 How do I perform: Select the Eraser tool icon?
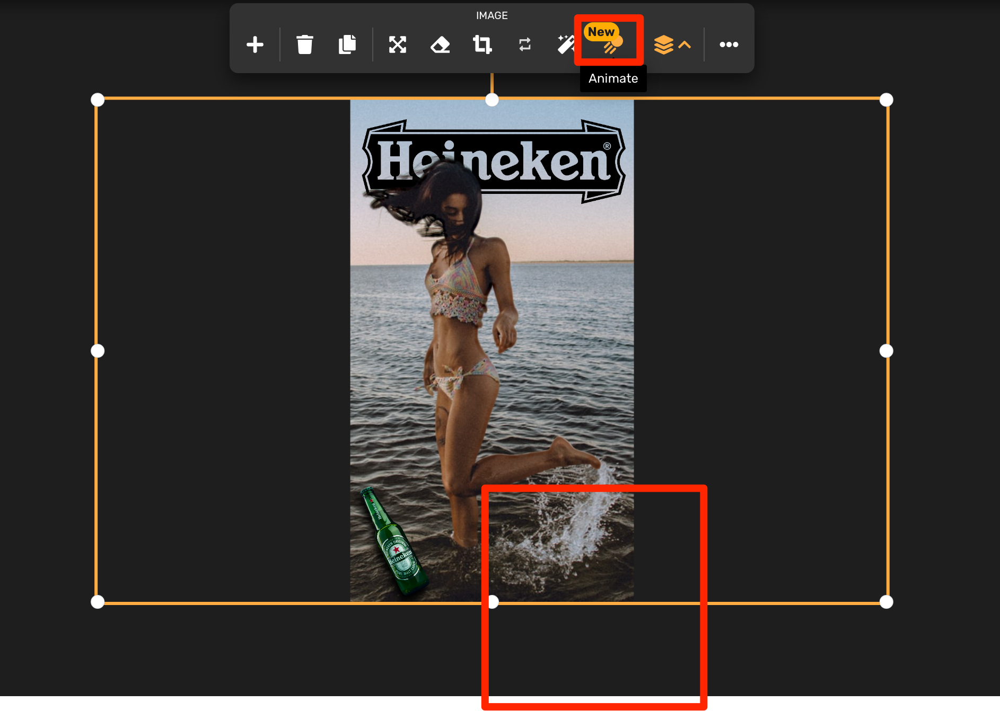(x=440, y=45)
